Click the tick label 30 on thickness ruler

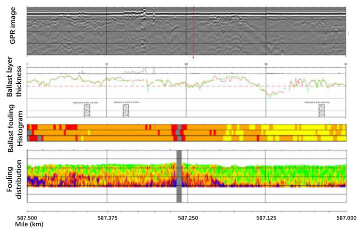click(266, 64)
